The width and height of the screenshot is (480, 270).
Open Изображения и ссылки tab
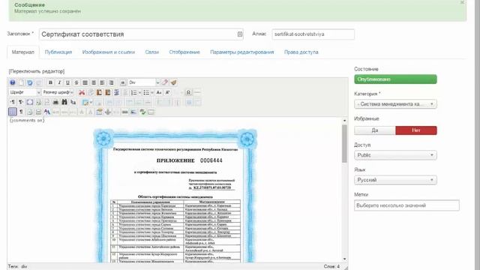point(108,52)
